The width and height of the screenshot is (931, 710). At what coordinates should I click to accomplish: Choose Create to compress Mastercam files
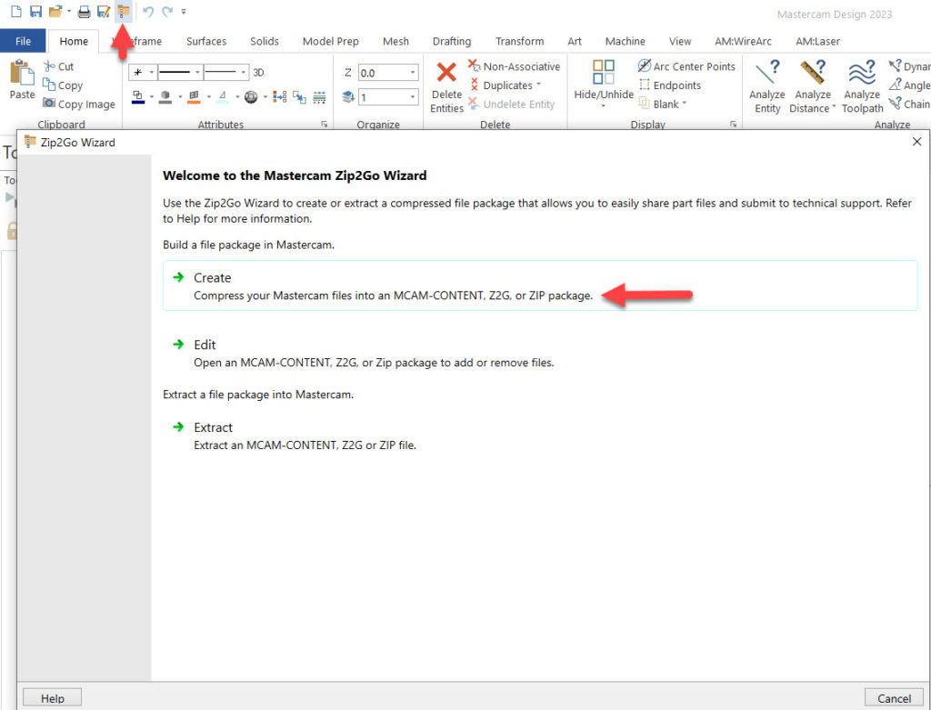(540, 285)
